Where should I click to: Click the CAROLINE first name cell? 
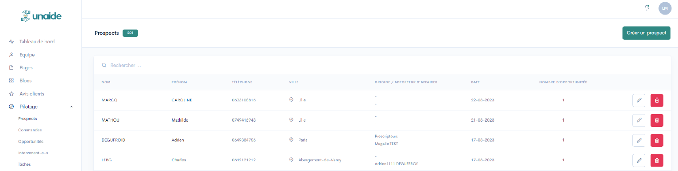click(181, 100)
